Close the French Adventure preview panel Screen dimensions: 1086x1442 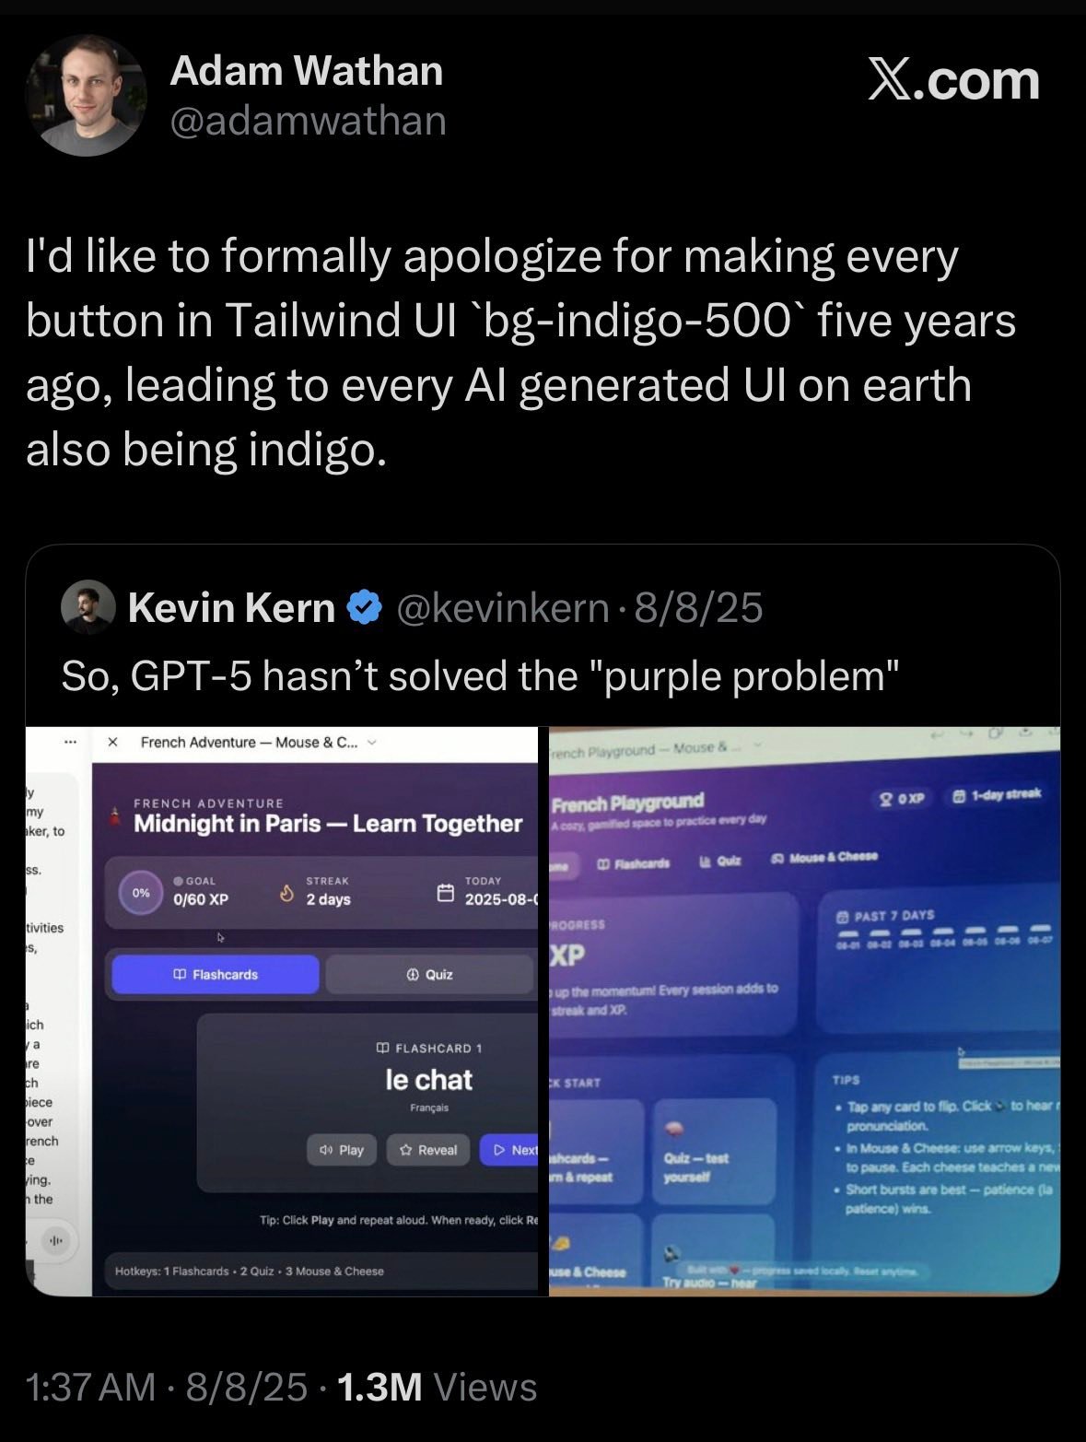point(112,742)
